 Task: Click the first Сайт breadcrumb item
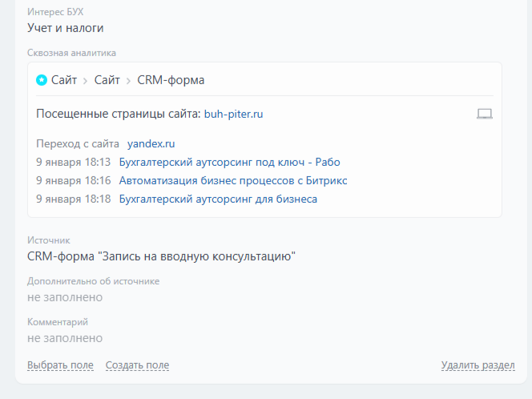(x=64, y=80)
